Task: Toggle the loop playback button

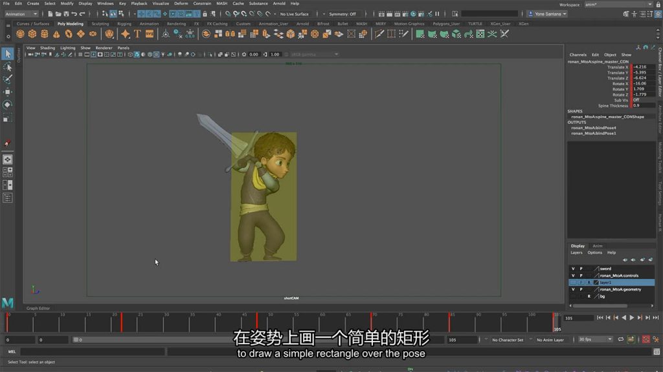Action: pyautogui.click(x=621, y=340)
